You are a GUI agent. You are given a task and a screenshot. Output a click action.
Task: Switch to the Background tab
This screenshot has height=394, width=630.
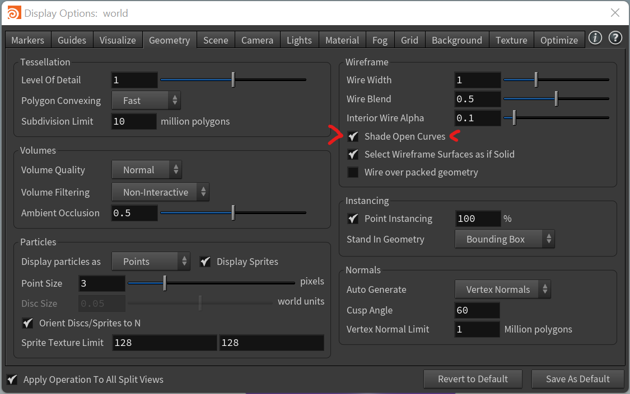(x=457, y=40)
